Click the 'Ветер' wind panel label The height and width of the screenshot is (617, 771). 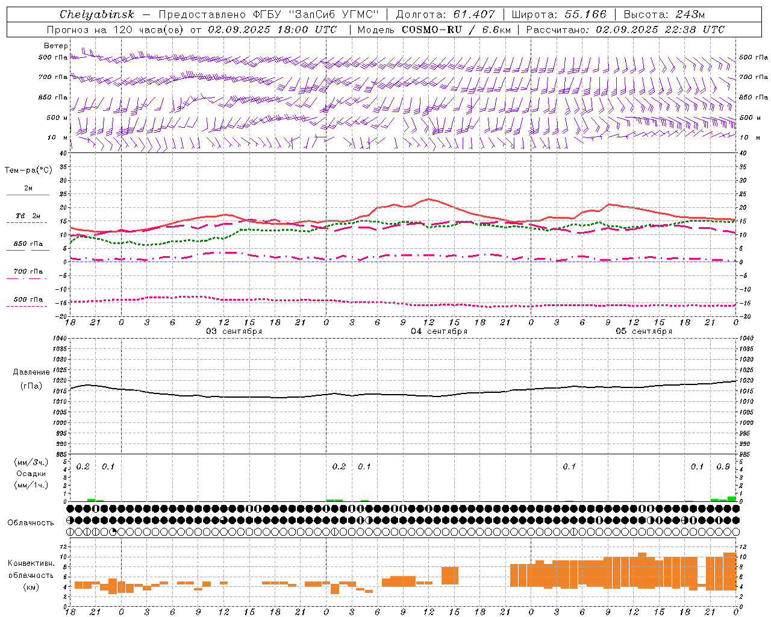click(56, 46)
